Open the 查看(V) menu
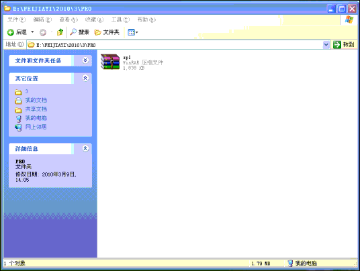This screenshot has width=360, height=271. [x=69, y=19]
